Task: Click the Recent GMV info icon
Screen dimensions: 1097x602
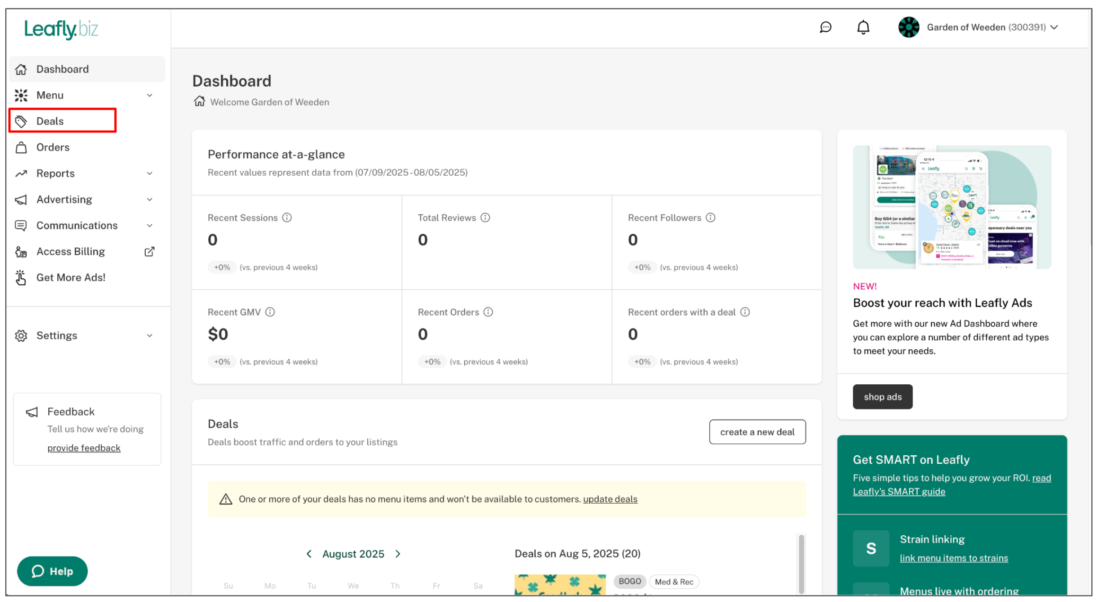Action: pyautogui.click(x=270, y=312)
